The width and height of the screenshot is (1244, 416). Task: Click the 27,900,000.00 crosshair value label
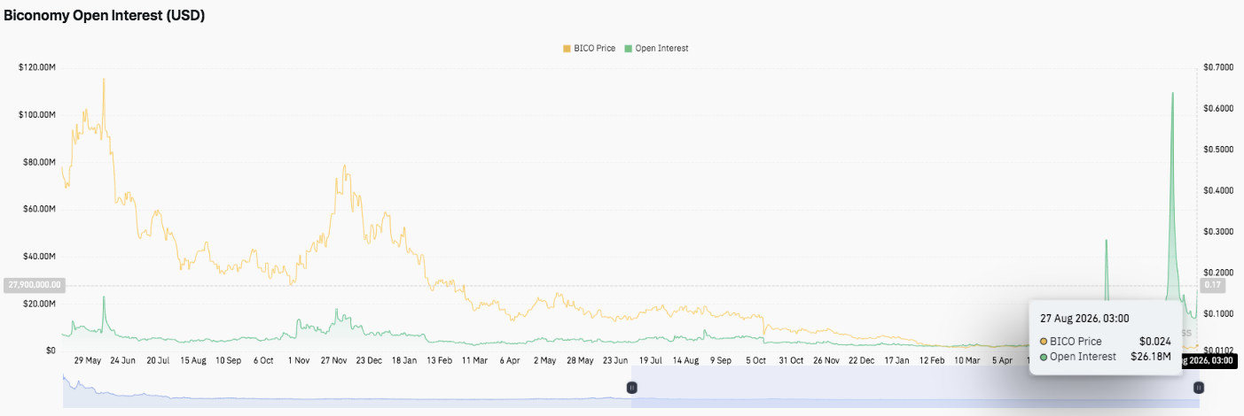point(34,285)
